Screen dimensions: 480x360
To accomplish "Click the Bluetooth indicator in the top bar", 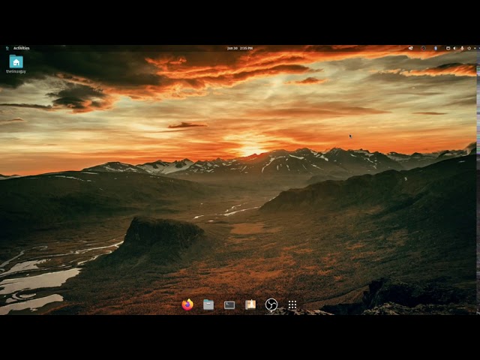I will [435, 48].
